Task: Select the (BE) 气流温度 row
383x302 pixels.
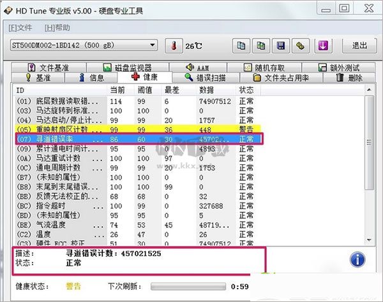Action: 138,225
